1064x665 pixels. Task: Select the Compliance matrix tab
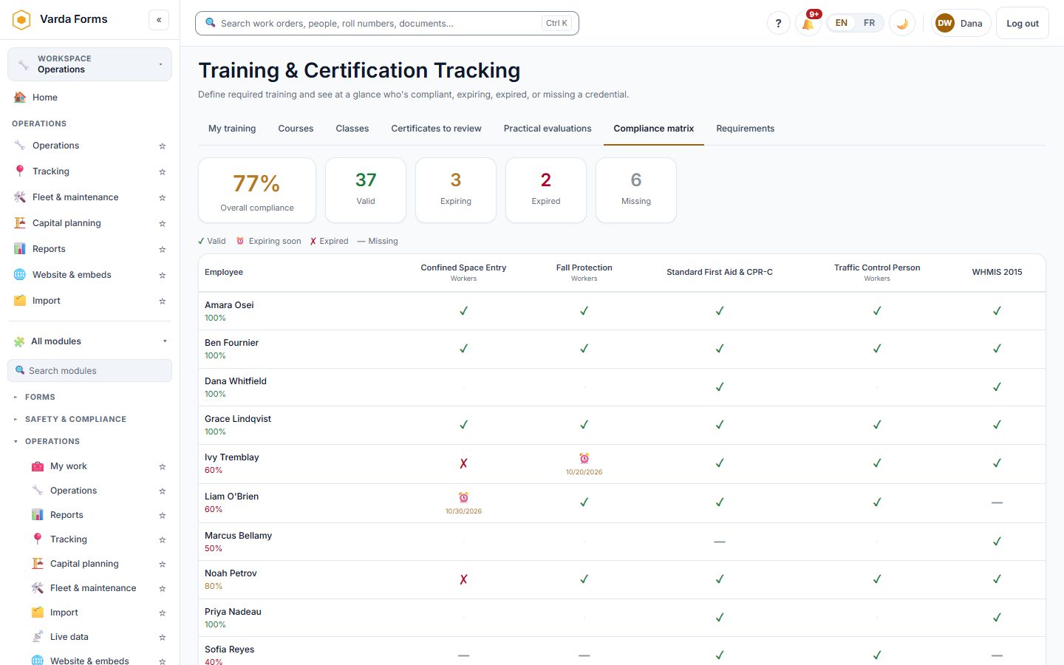(x=654, y=129)
